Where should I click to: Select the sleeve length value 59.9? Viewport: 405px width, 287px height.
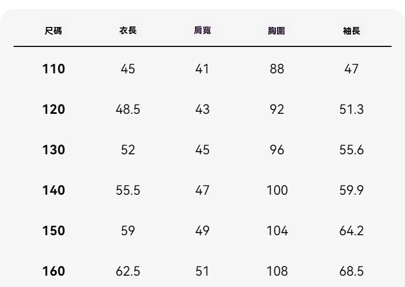tap(351, 190)
